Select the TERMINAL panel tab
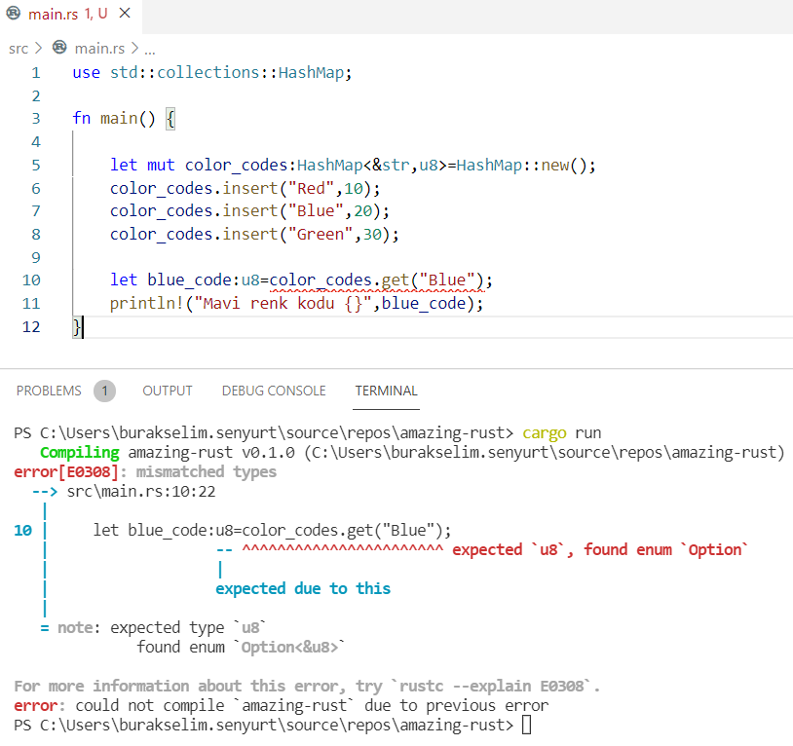Viewport: 793px width, 746px height. pyautogui.click(x=386, y=391)
